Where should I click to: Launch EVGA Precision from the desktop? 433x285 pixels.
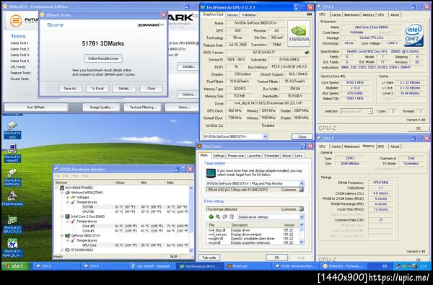12,198
